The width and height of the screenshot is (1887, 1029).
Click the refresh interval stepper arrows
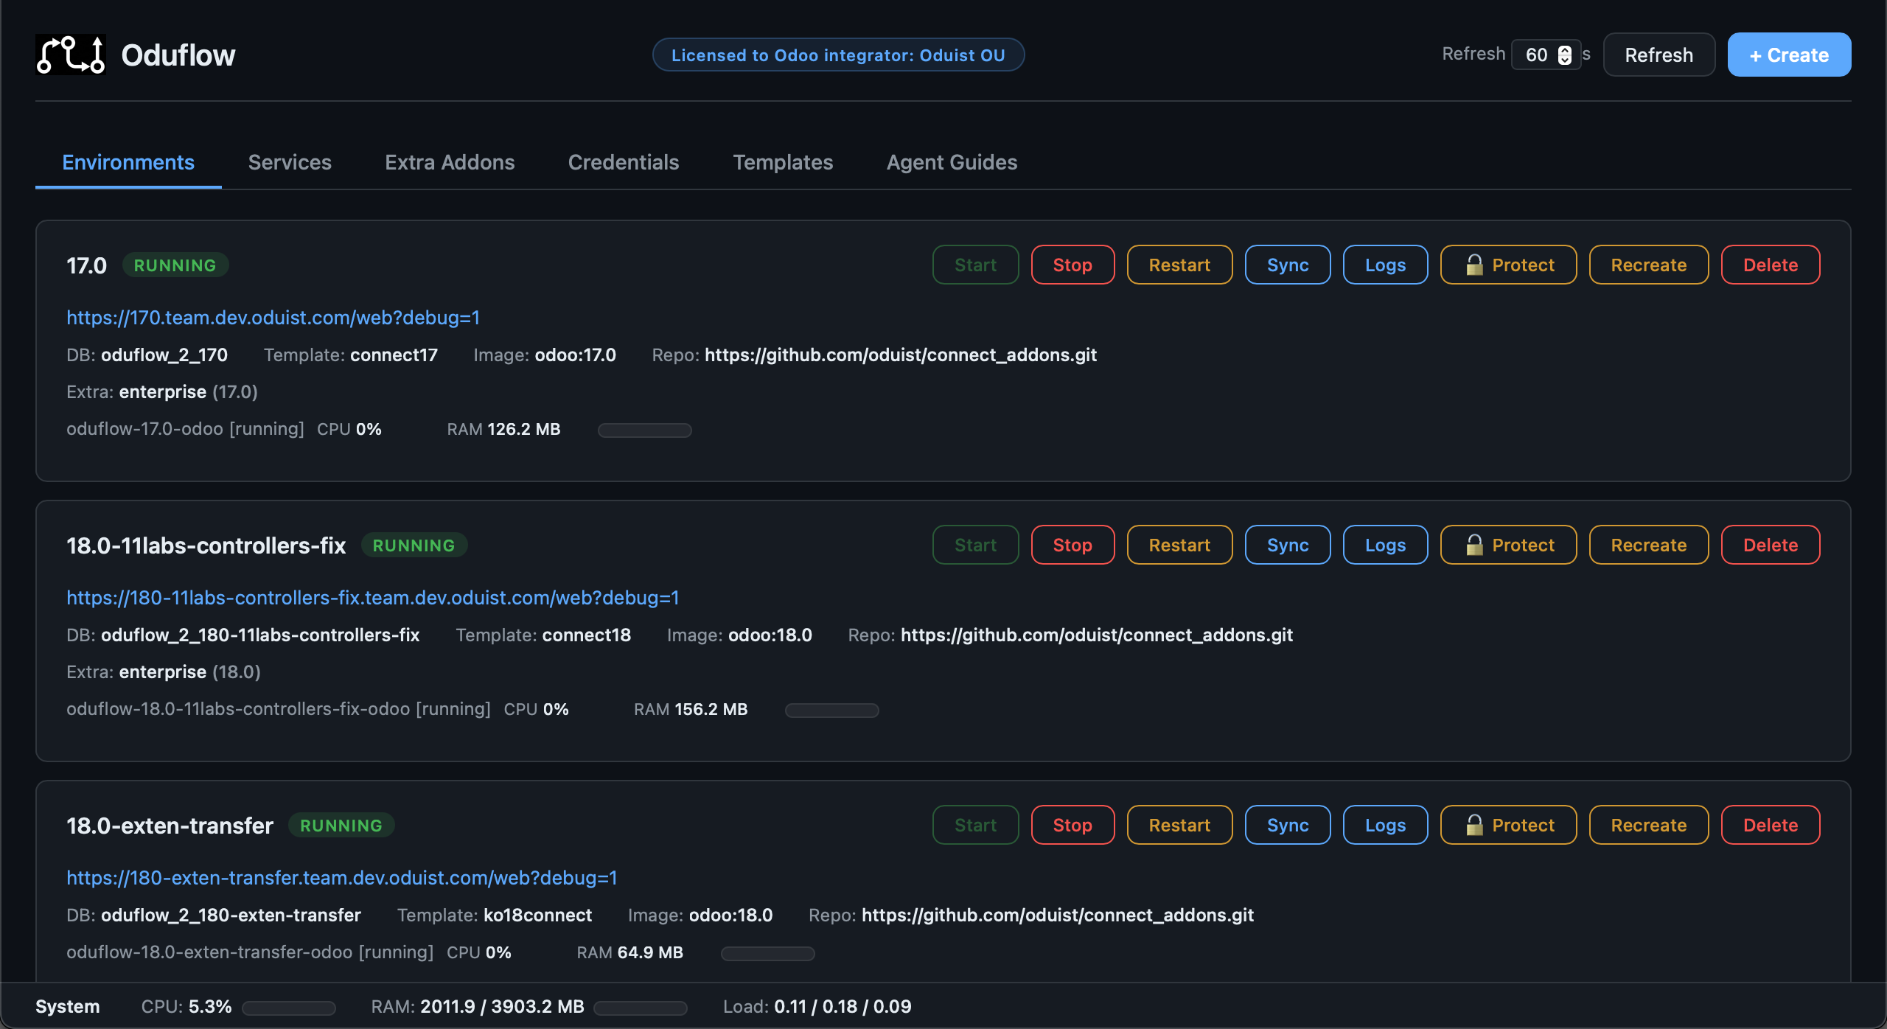pos(1565,55)
